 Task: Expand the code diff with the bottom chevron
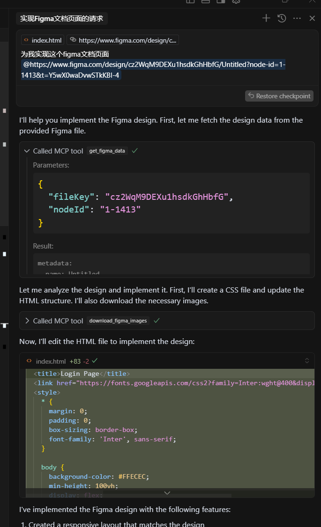tap(167, 493)
